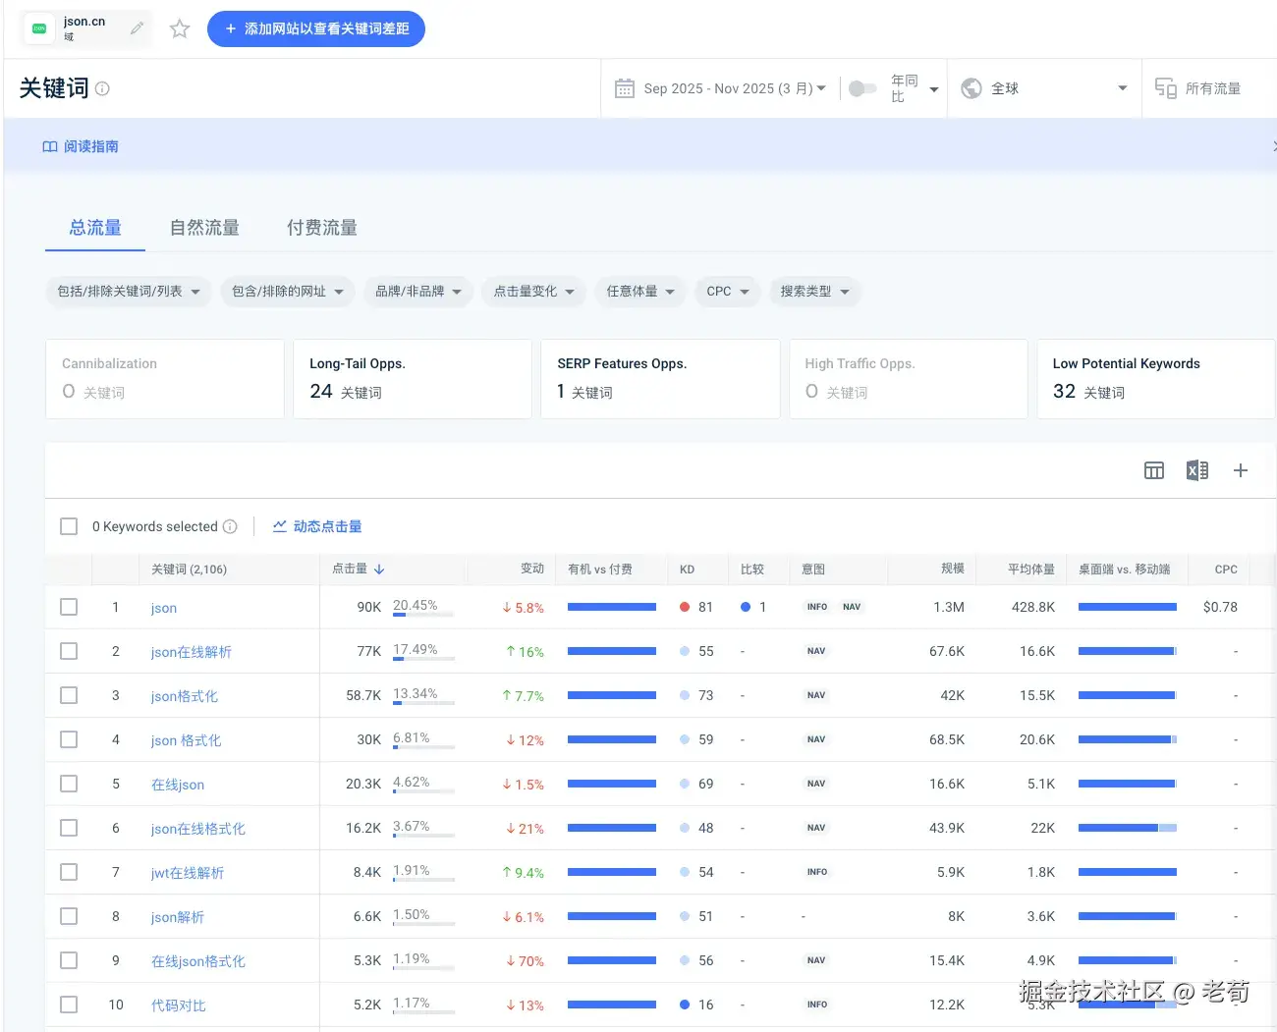
Task: Click the globe icon for 全球
Action: point(972,88)
